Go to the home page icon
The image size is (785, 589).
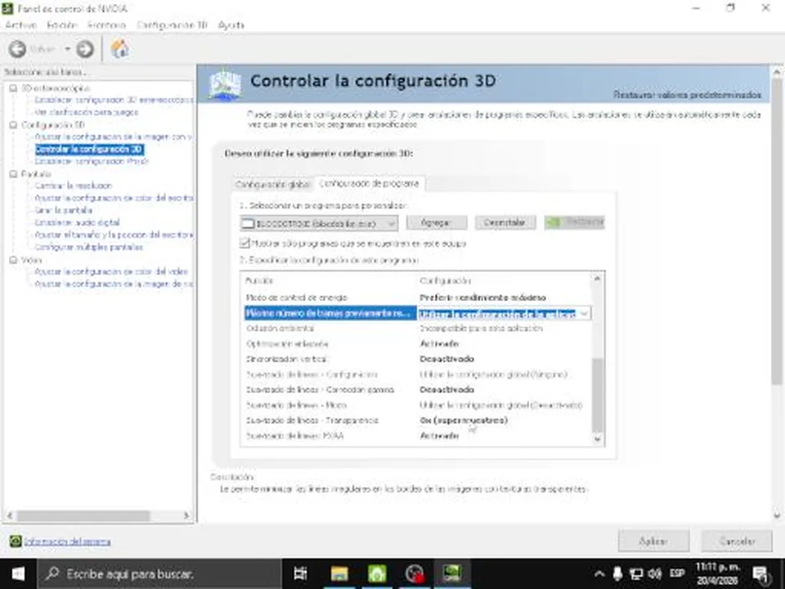click(119, 48)
